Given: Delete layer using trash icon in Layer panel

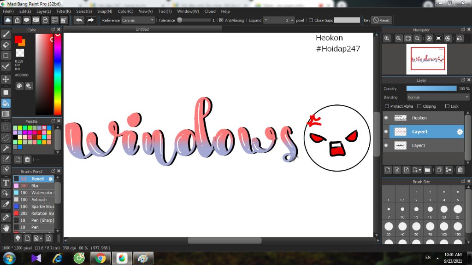Looking at the screenshot, I should (x=460, y=170).
